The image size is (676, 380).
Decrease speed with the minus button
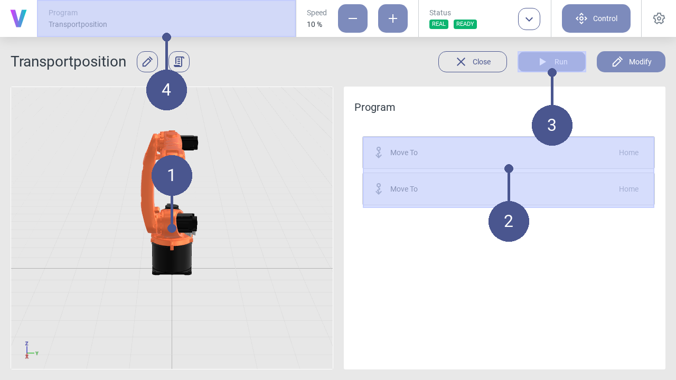pyautogui.click(x=352, y=18)
